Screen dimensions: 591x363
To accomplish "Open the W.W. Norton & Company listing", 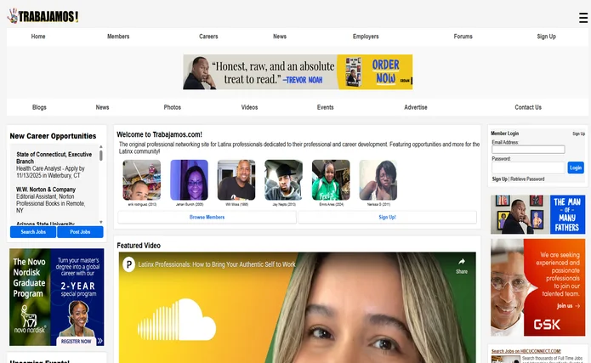I will coord(46,190).
